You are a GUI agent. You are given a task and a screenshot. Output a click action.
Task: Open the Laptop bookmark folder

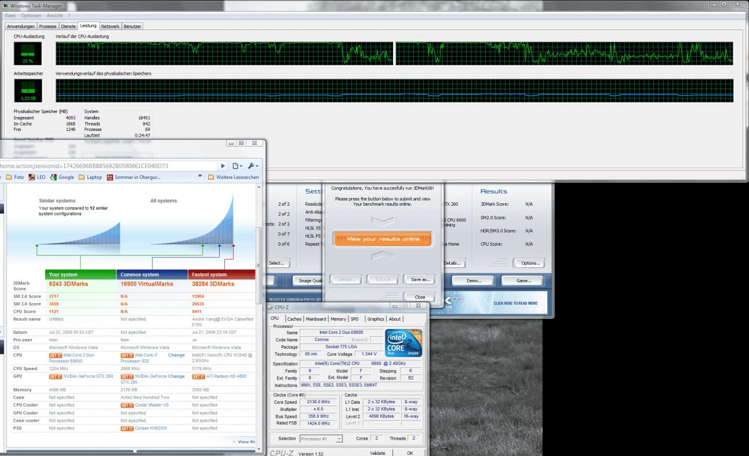90,177
